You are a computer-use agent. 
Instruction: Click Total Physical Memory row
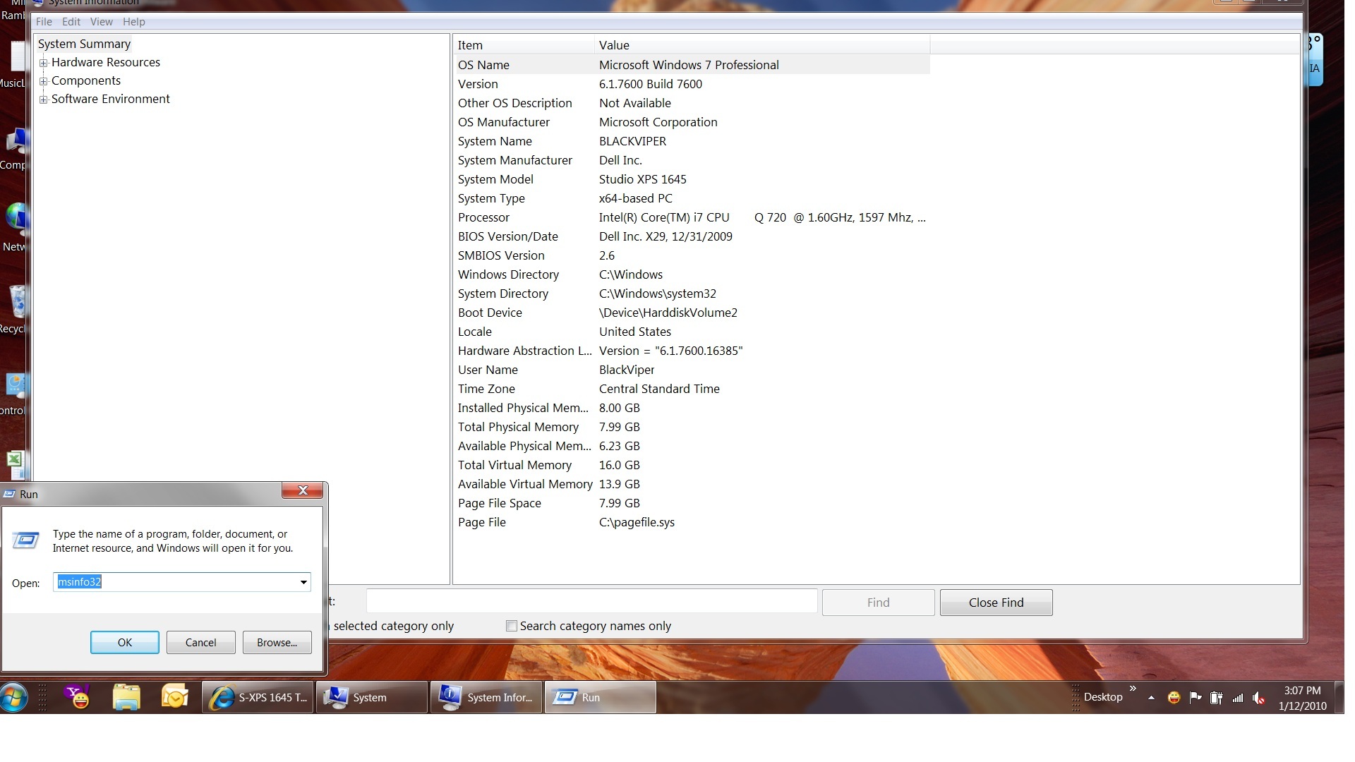tap(692, 427)
